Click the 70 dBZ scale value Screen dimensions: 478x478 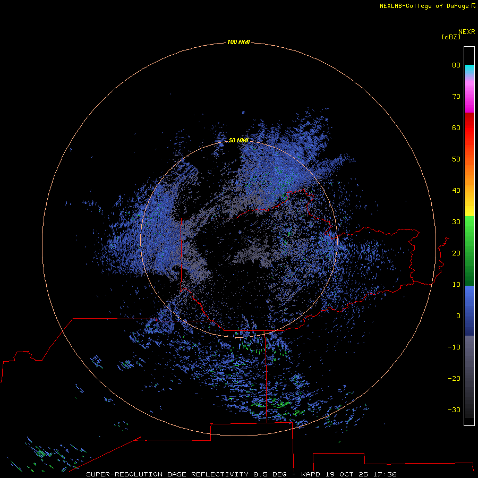tap(456, 96)
